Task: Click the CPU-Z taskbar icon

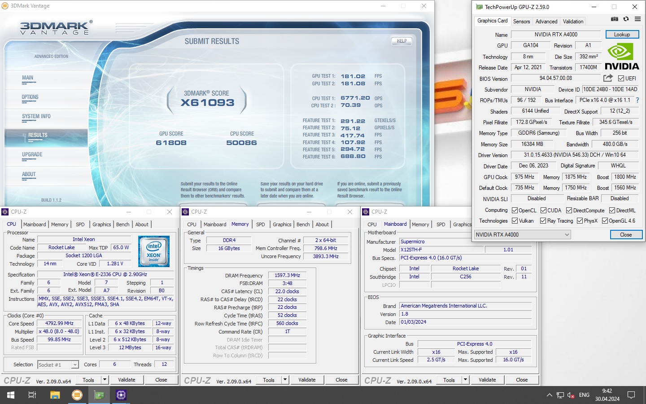Action: click(x=121, y=395)
